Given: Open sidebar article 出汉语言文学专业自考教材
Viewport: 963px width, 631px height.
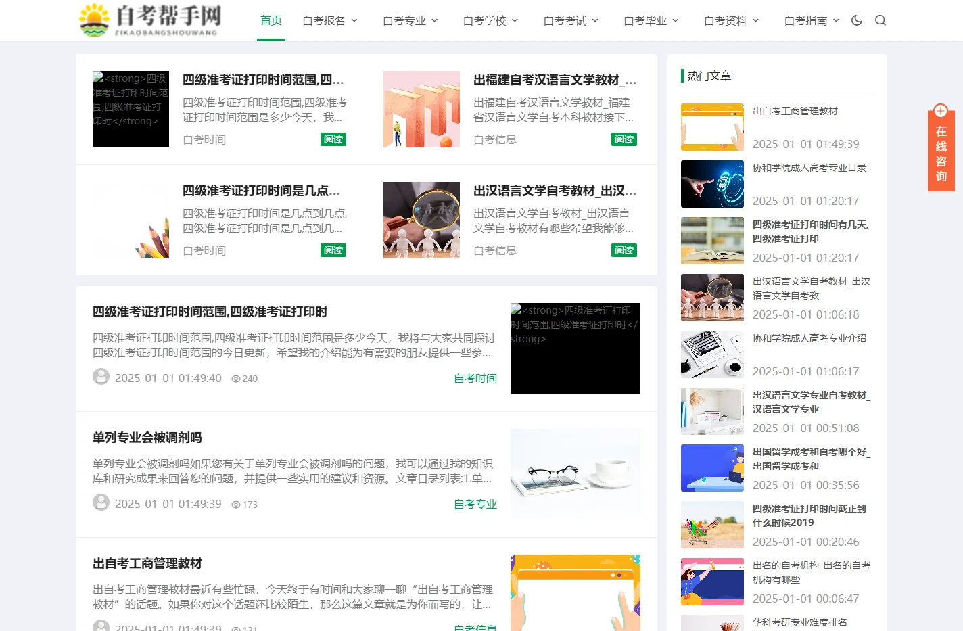Looking at the screenshot, I should click(812, 402).
